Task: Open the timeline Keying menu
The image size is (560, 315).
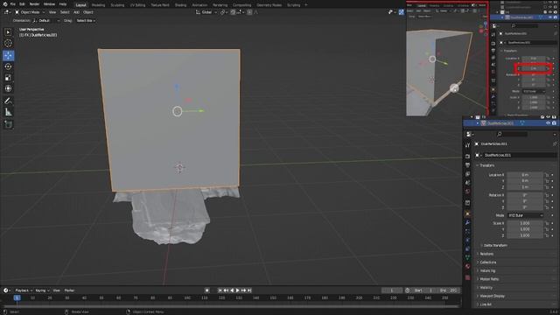Action: coord(42,290)
